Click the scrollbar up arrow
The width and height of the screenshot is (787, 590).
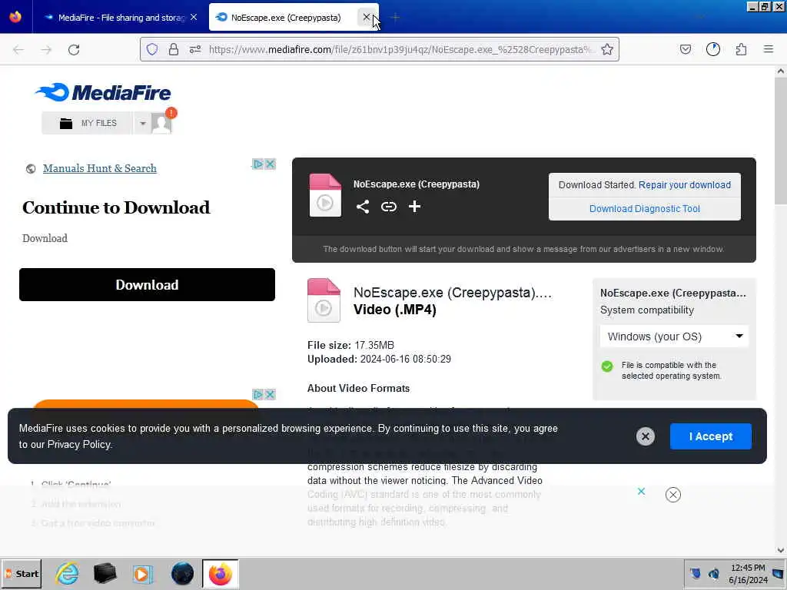(781, 71)
